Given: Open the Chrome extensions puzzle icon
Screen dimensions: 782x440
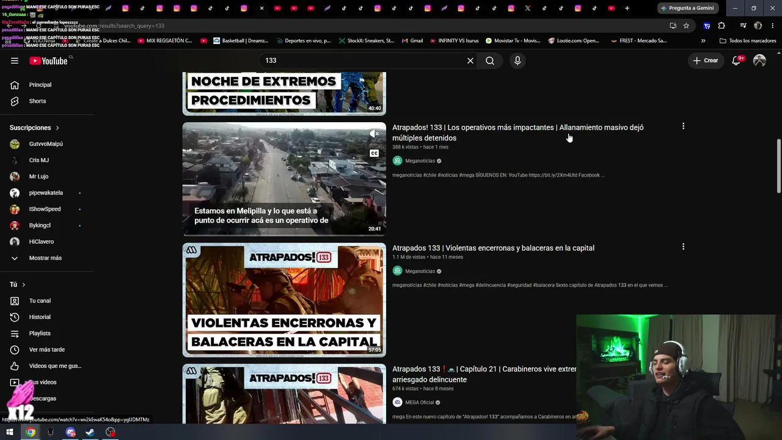Looking at the screenshot, I should [722, 26].
